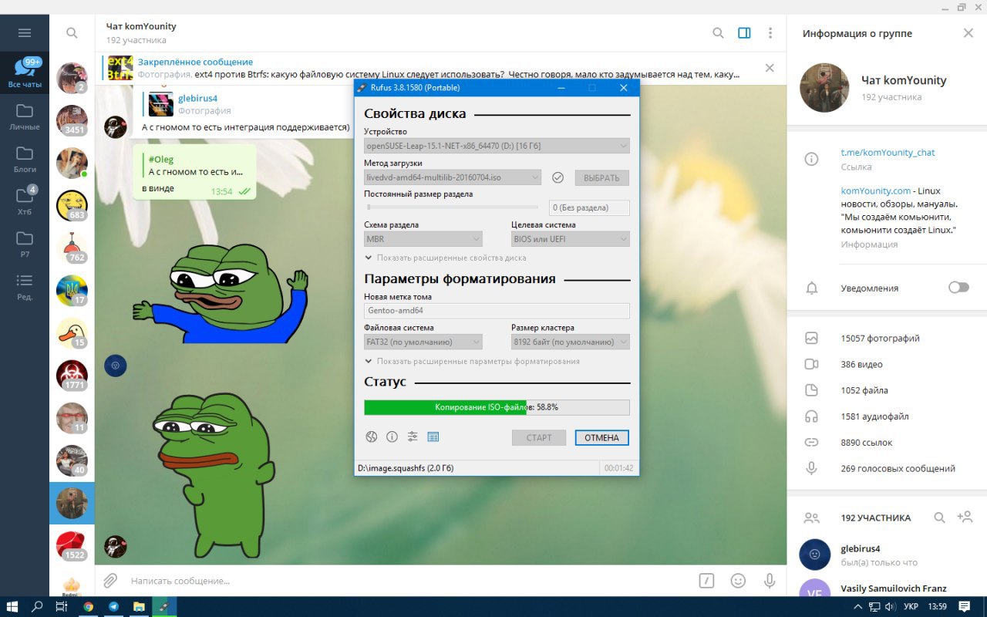Show the Rufus log icon

pos(433,437)
